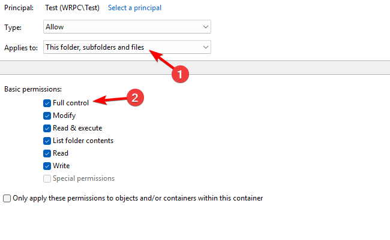Viewport: 390px width, 240px height.
Task: Click the Principal: label text
Action: [19, 8]
